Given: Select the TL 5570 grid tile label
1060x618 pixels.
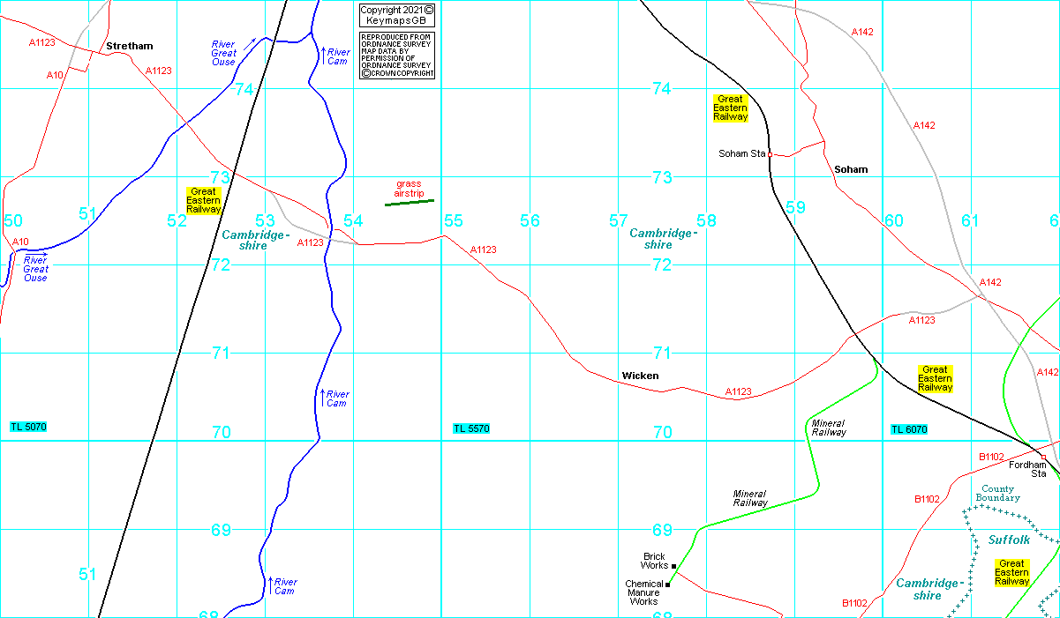Looking at the screenshot, I should pos(471,428).
